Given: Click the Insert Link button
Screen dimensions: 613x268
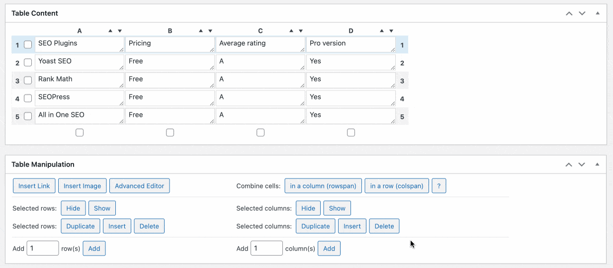Looking at the screenshot, I should [34, 186].
